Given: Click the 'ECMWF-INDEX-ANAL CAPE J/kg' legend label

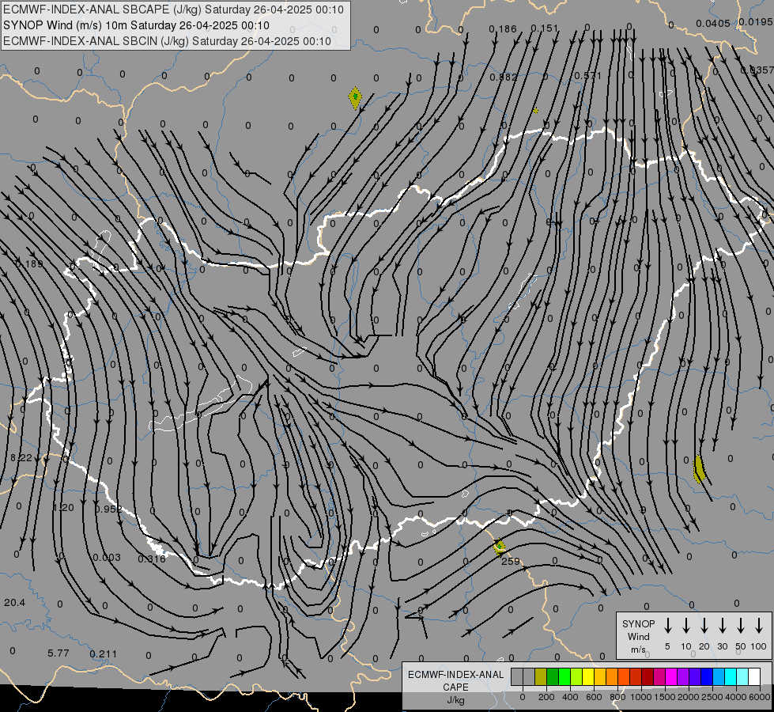Looking at the screenshot, I should tap(455, 687).
